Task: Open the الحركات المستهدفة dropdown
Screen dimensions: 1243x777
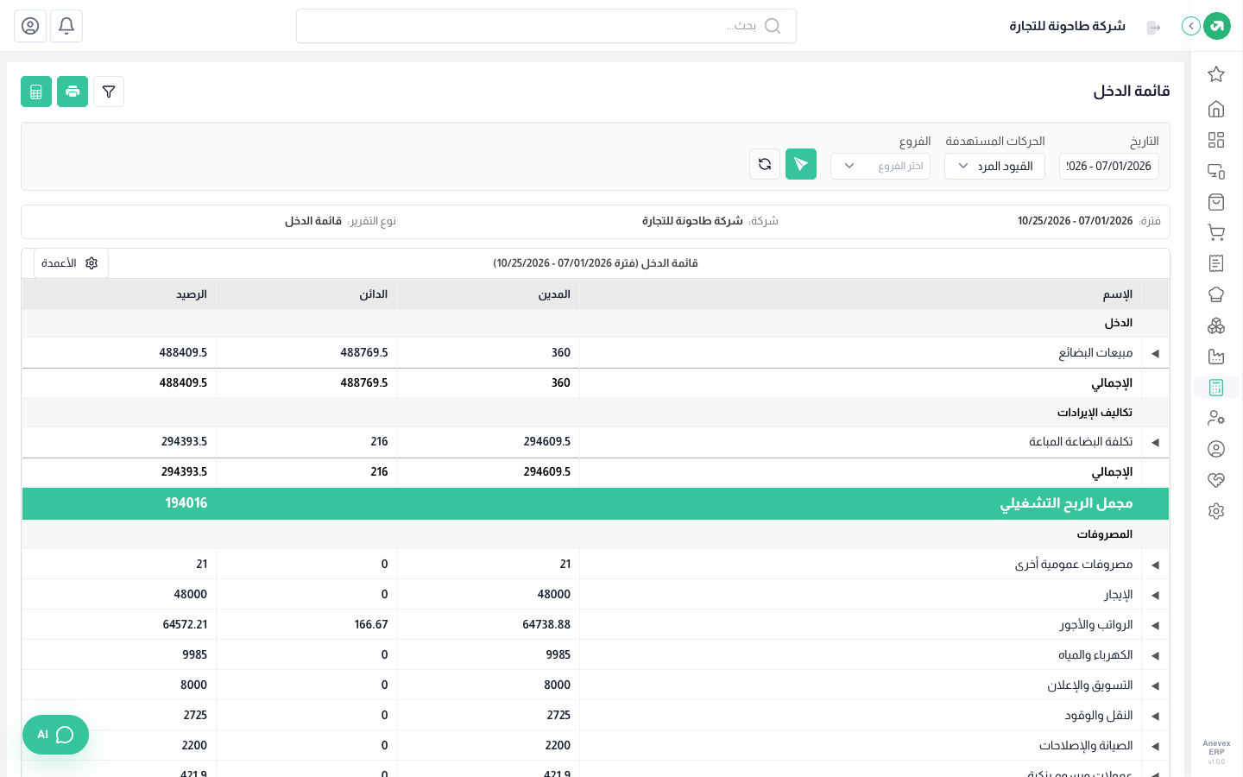Action: coord(994,166)
